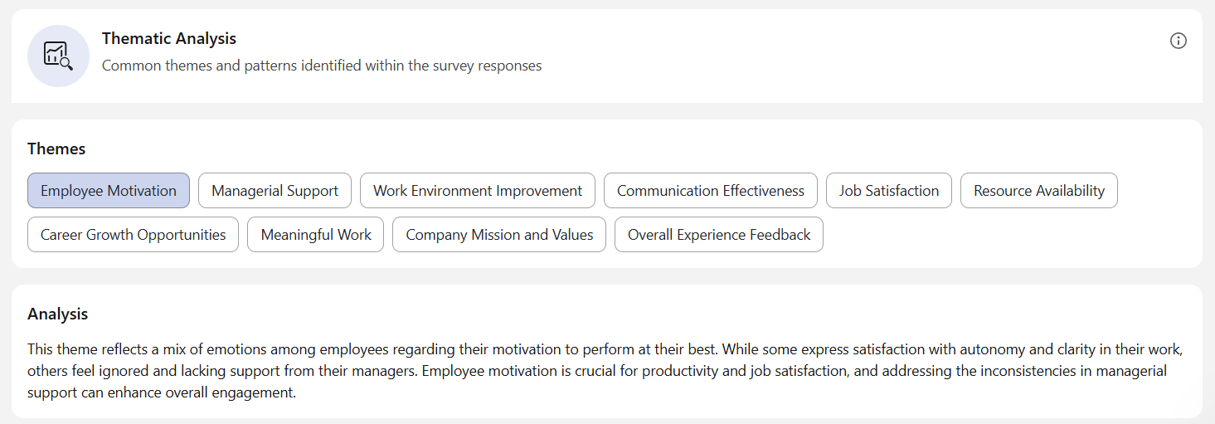1215x424 pixels.
Task: Click the Analysis section heading
Action: point(57,314)
